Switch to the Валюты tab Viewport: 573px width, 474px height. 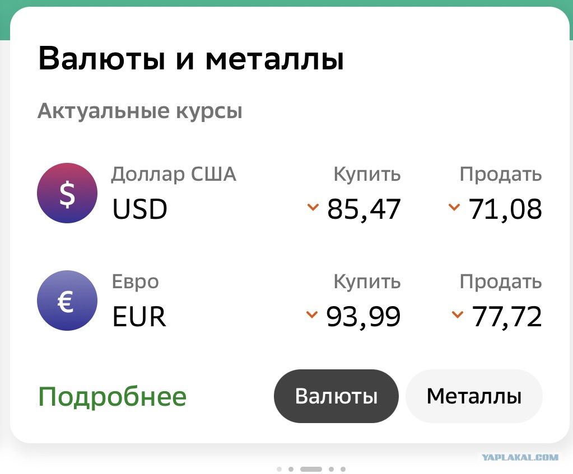(x=336, y=396)
